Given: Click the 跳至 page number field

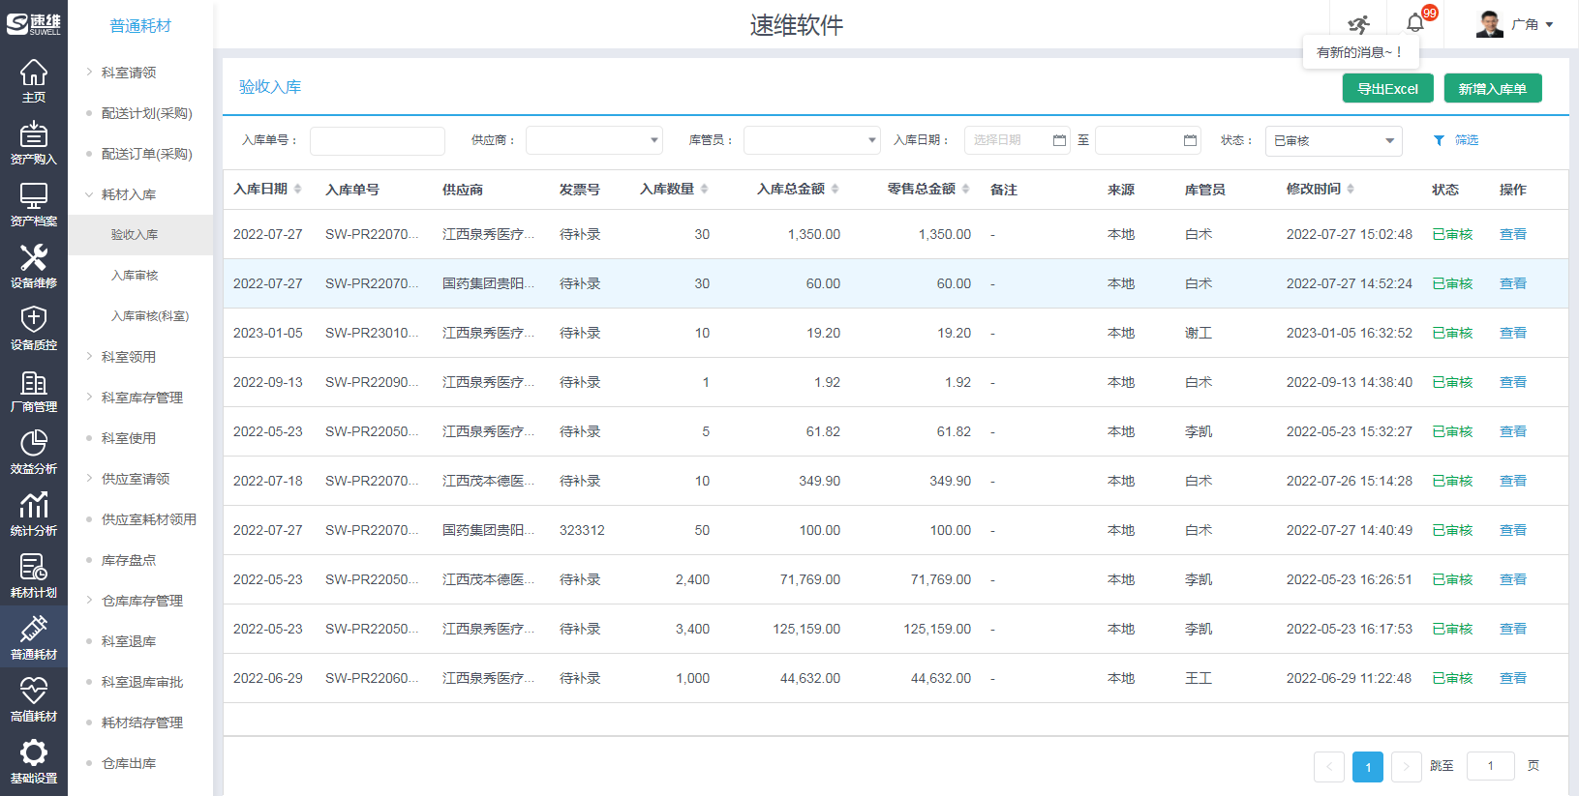Looking at the screenshot, I should (1491, 766).
